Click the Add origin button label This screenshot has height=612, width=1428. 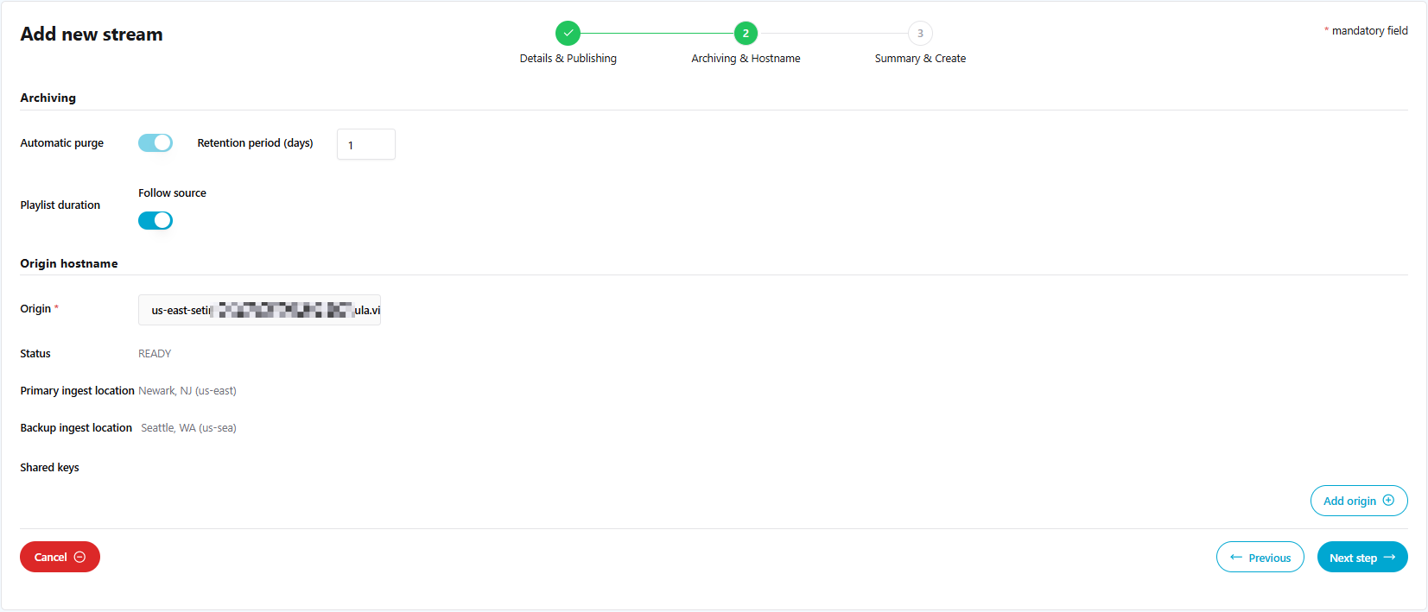click(1349, 502)
